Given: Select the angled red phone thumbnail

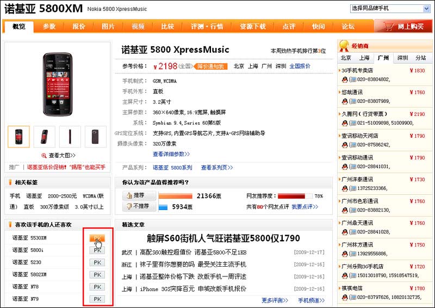Looking at the screenshot, I should coord(45,137).
